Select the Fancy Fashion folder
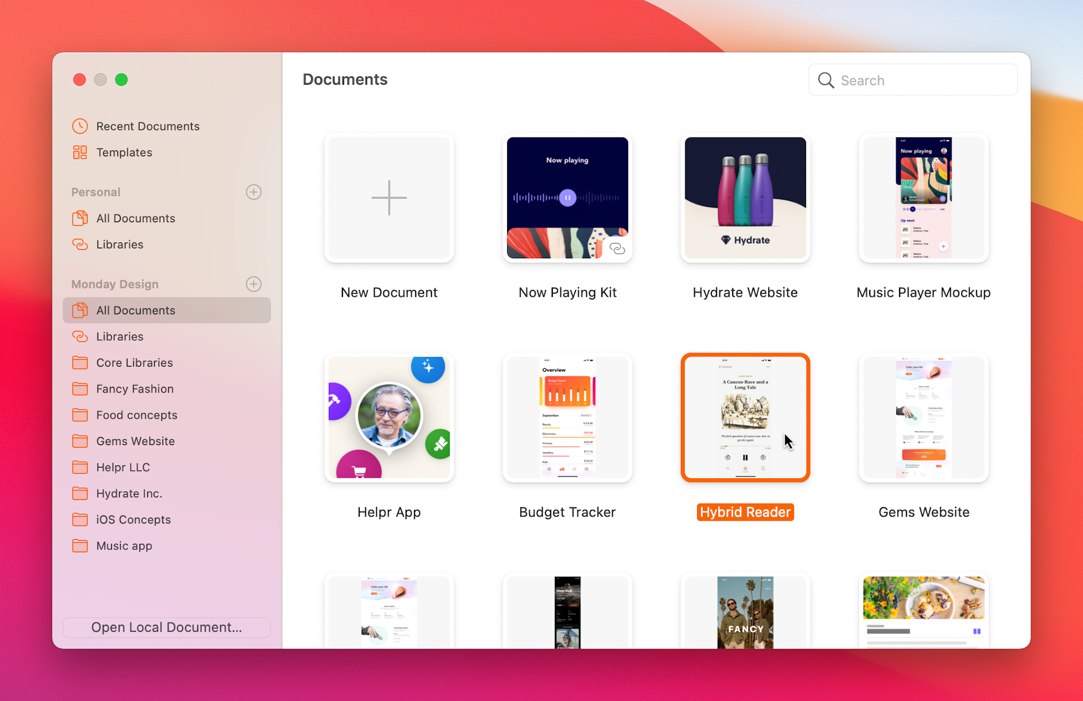 pos(134,389)
